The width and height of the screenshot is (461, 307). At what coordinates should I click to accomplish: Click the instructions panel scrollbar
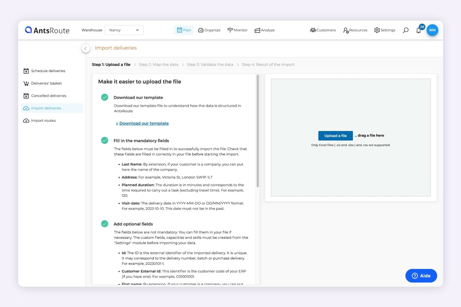pos(258,131)
